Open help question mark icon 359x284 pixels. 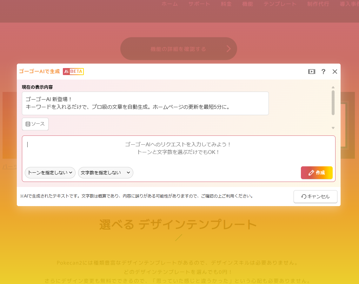pyautogui.click(x=323, y=72)
